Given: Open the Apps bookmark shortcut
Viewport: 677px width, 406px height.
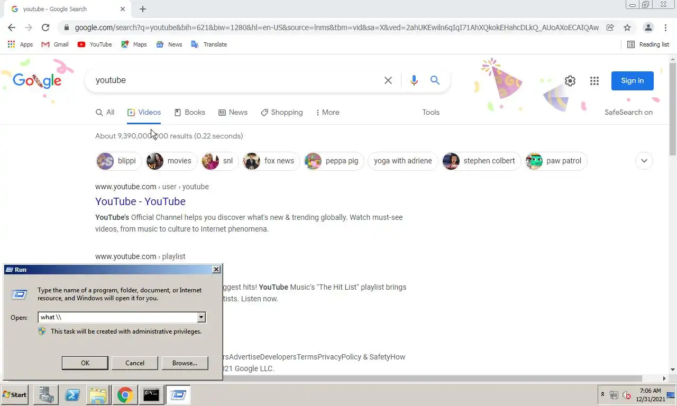Looking at the screenshot, I should click(x=20, y=44).
